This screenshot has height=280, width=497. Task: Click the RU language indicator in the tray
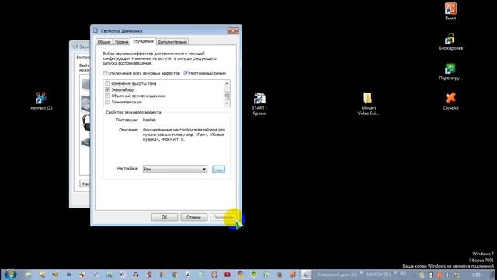pos(403,275)
